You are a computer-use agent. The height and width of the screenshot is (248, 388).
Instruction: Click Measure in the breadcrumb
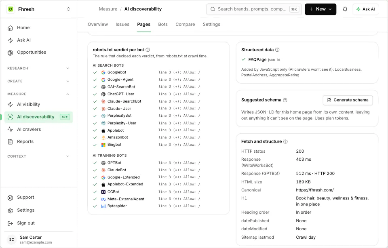[x=108, y=9]
